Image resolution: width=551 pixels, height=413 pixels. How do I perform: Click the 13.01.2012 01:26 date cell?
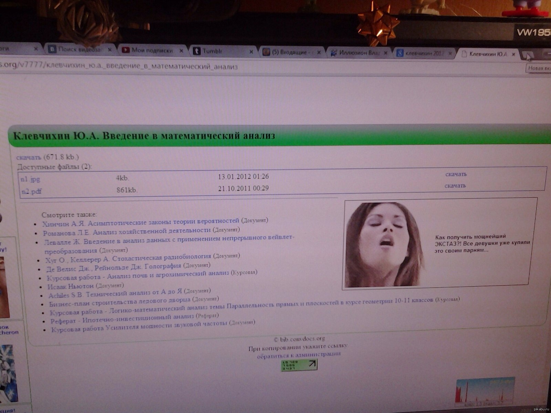tap(243, 177)
